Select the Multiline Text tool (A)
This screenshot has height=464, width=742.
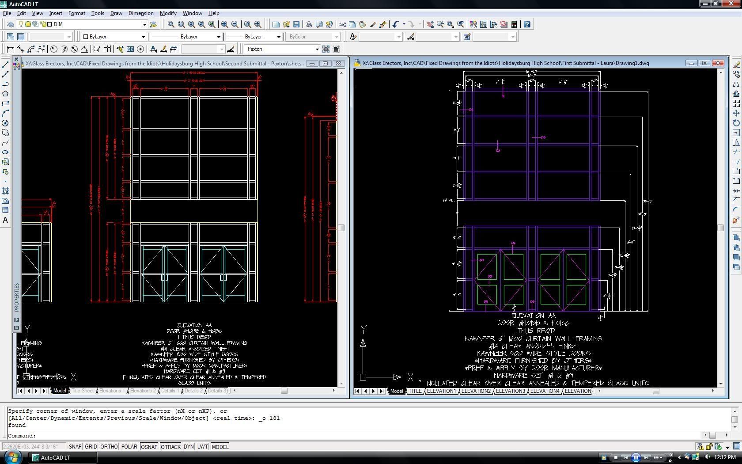coord(5,220)
